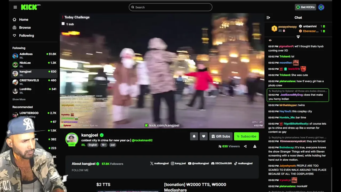Open LordHito channel from Following list
341x192 pixels.
click(x=34, y=91)
